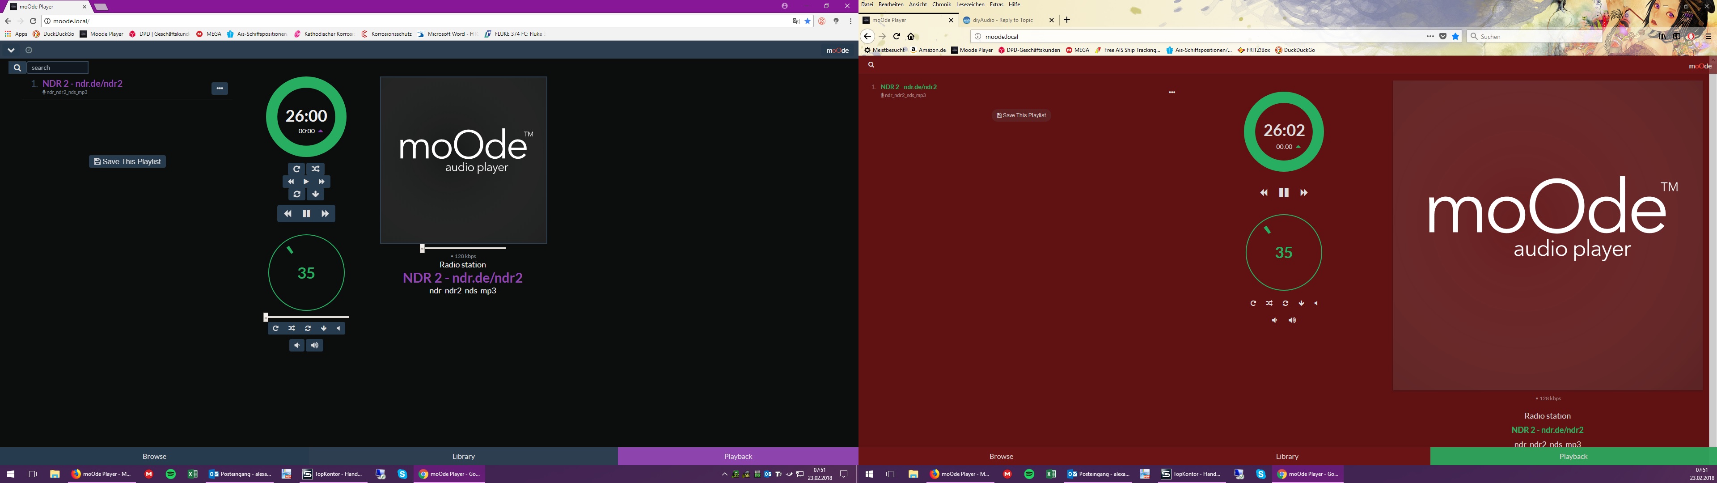The height and width of the screenshot is (483, 1717).
Task: Show hidden tray icons on left taskbar
Action: click(x=724, y=475)
